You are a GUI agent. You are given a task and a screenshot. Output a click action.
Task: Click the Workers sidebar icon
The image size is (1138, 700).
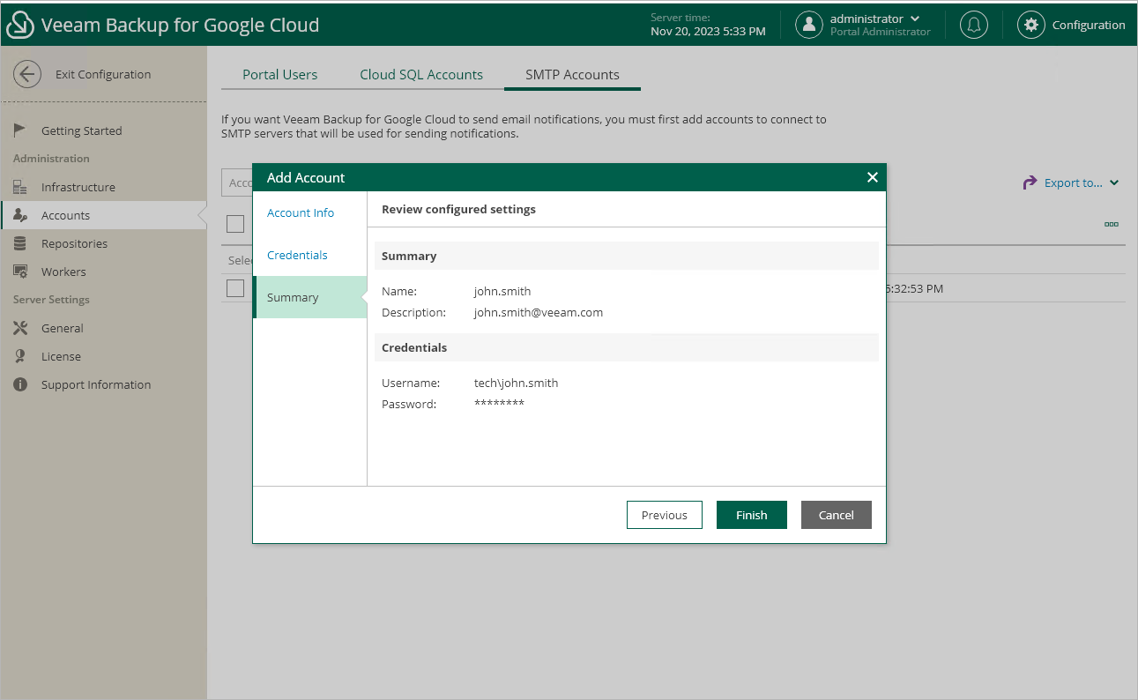tap(20, 272)
